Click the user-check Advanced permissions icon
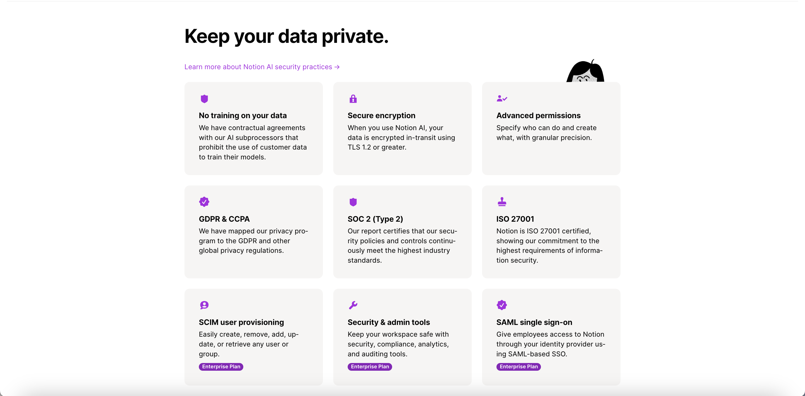The image size is (805, 396). [502, 99]
